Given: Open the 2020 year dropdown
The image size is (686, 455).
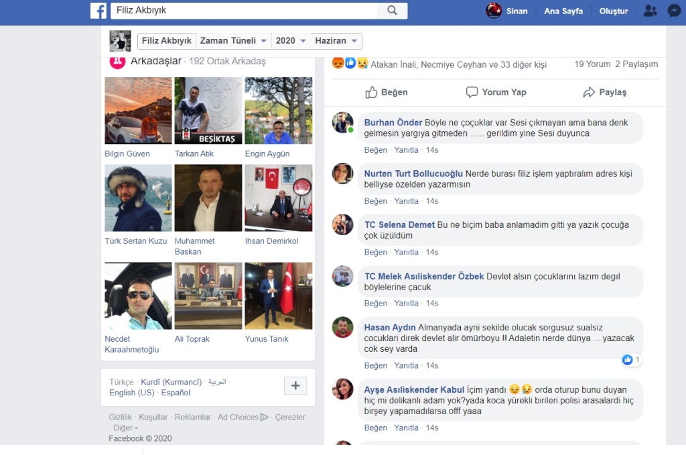Looking at the screenshot, I should coord(291,41).
